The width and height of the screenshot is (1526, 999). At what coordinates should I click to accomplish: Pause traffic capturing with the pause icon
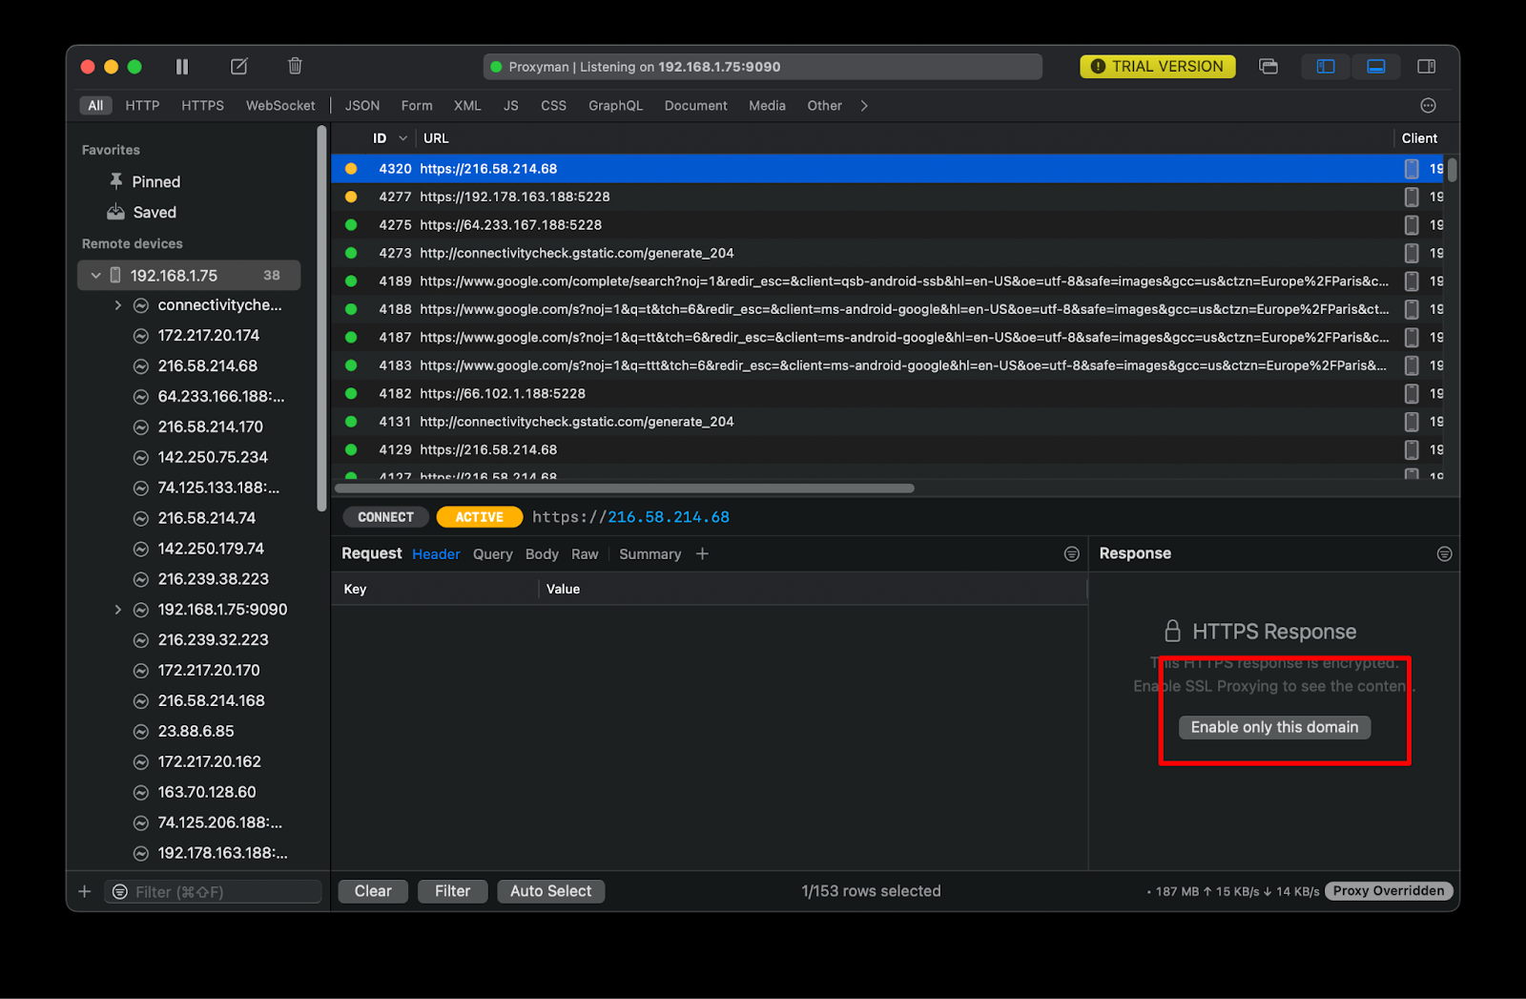click(x=181, y=66)
